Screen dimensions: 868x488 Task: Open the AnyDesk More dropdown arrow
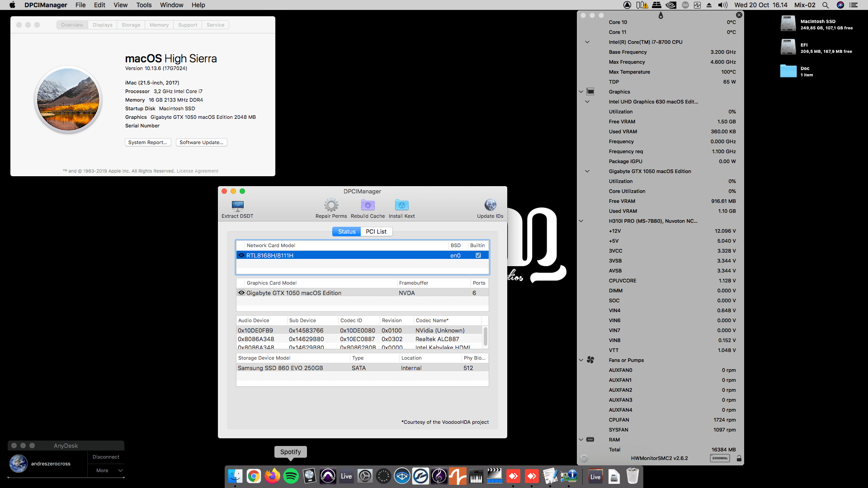pos(120,470)
